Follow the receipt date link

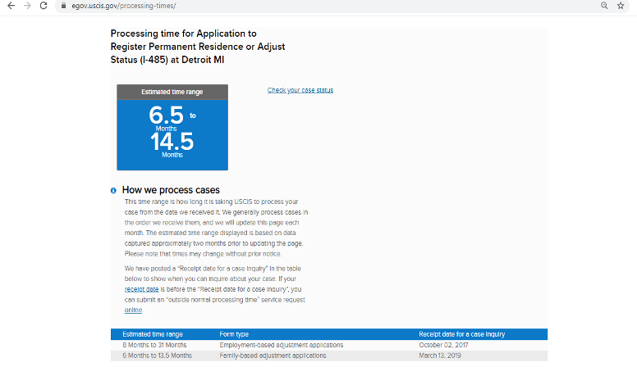coord(140,289)
